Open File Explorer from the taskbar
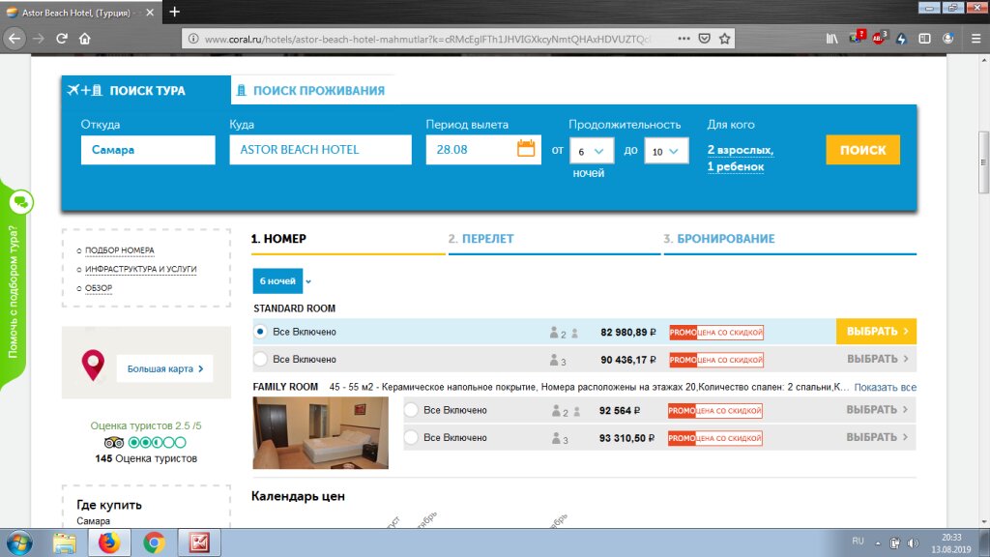This screenshot has height=557, width=990. click(x=65, y=543)
